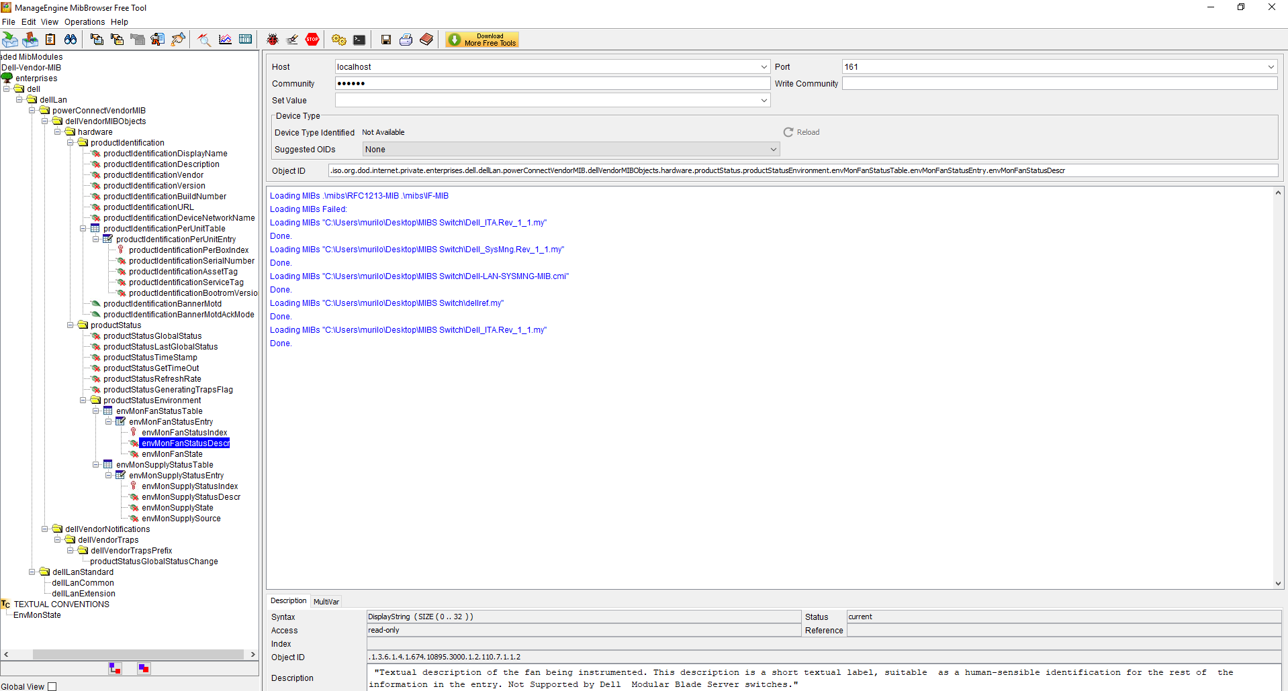This screenshot has height=691, width=1288.
Task: Open the Host dropdown
Action: [x=764, y=66]
